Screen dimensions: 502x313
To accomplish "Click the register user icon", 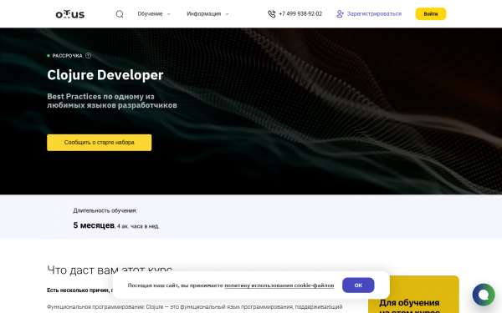I will 340,14.
